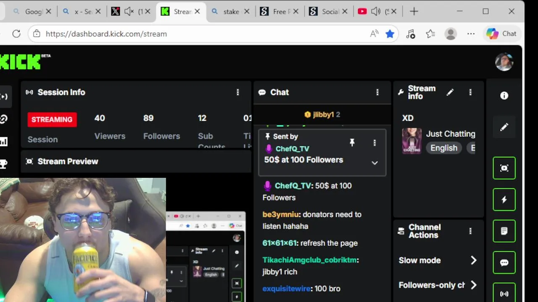The width and height of the screenshot is (538, 302).
Task: Toggle the lightning bolt widget button
Action: click(x=504, y=200)
